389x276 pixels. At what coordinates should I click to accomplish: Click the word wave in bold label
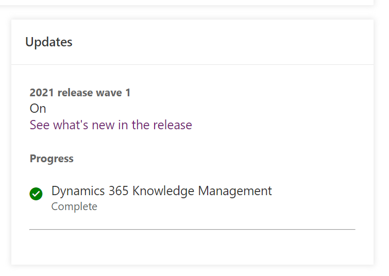[x=109, y=93]
